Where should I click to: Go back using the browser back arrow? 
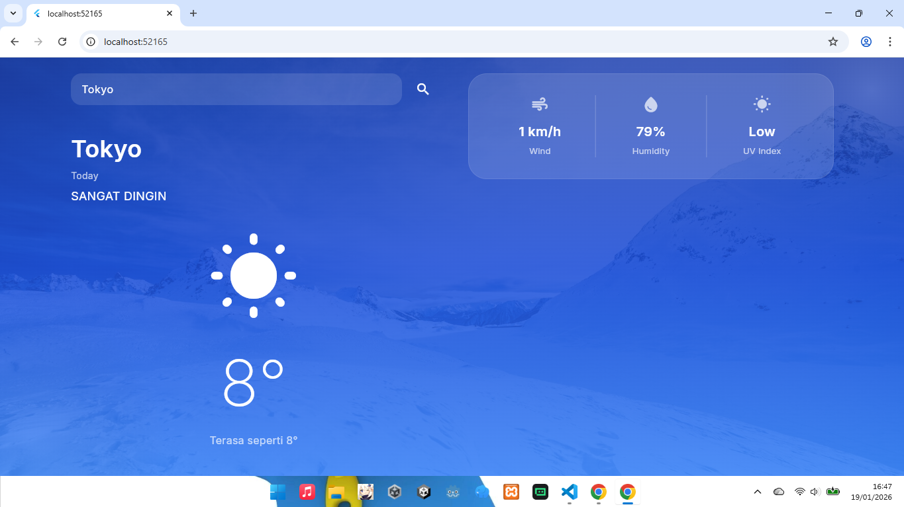click(15, 42)
